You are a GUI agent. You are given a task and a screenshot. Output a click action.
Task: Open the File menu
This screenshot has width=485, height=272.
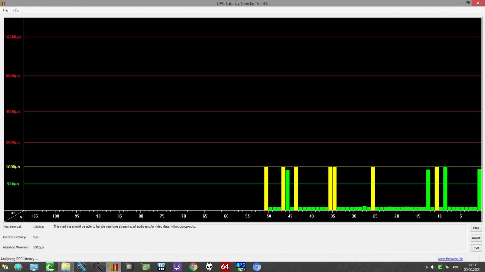5,10
